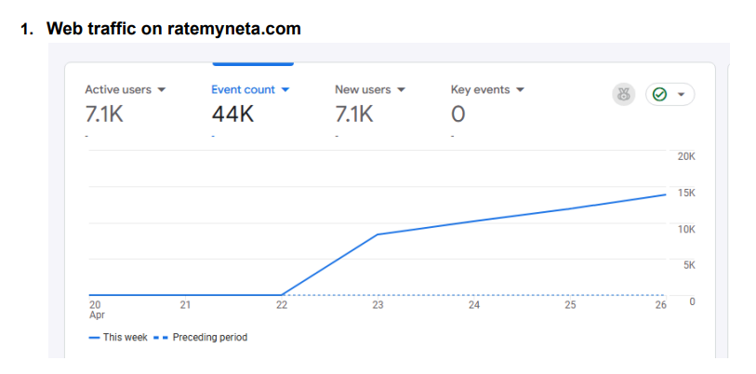Click the chart line point at 23
This screenshot has width=756, height=374.
[x=378, y=234]
